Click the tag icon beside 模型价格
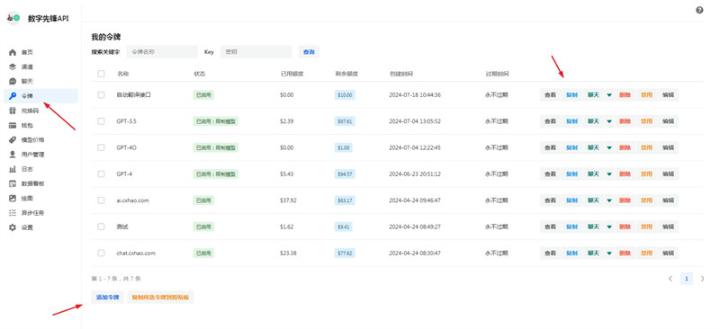 click(13, 140)
